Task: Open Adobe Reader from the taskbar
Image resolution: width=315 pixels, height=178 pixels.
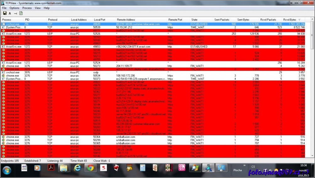Action: 51,168
